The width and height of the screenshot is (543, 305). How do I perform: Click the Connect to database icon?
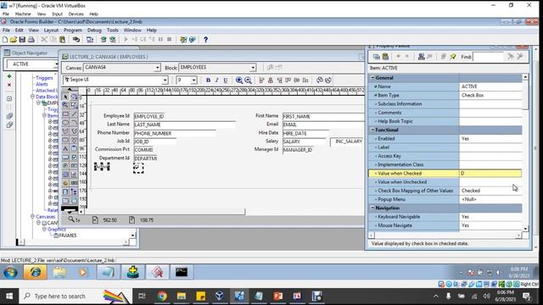[x=76, y=40]
